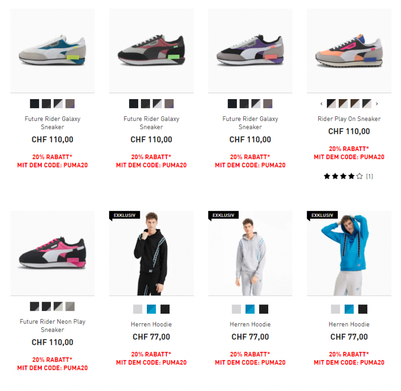Open red-black Future Rider Galaxy Sneaker image
The image size is (401, 391).
[x=152, y=51]
